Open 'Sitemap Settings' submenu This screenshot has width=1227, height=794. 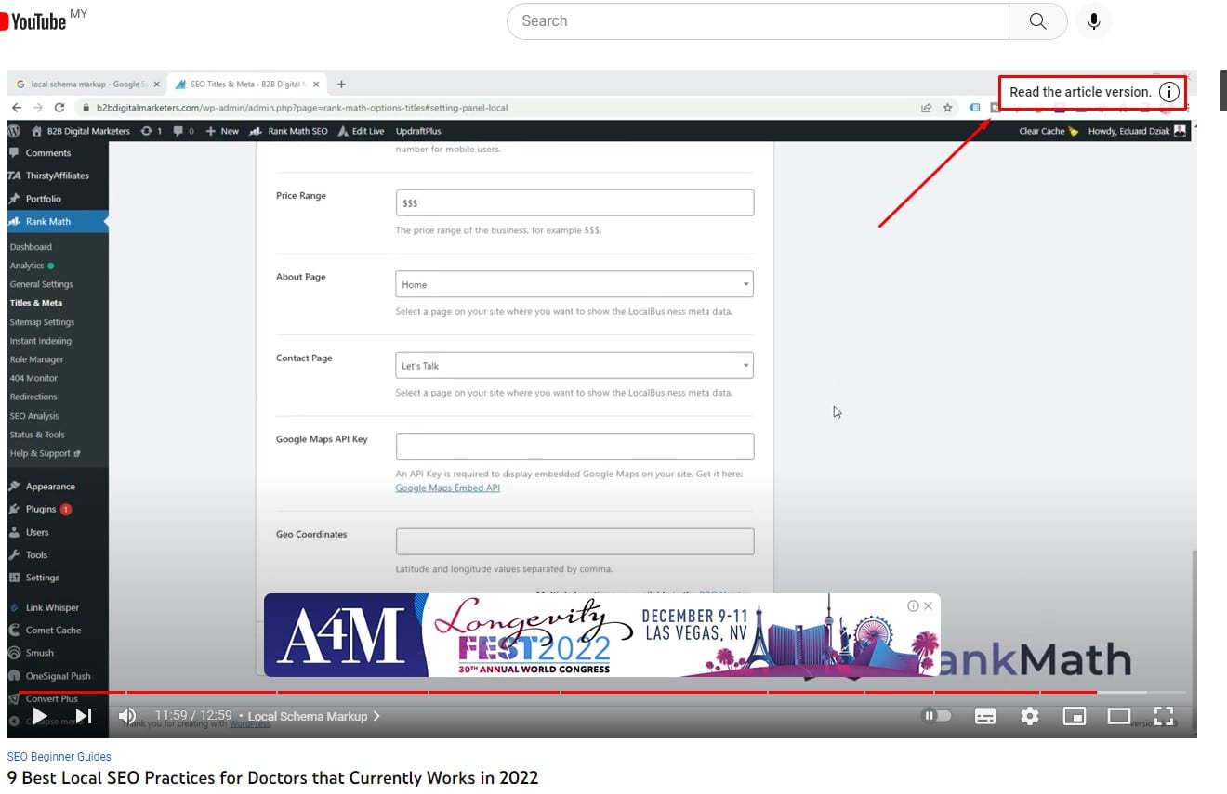point(42,322)
